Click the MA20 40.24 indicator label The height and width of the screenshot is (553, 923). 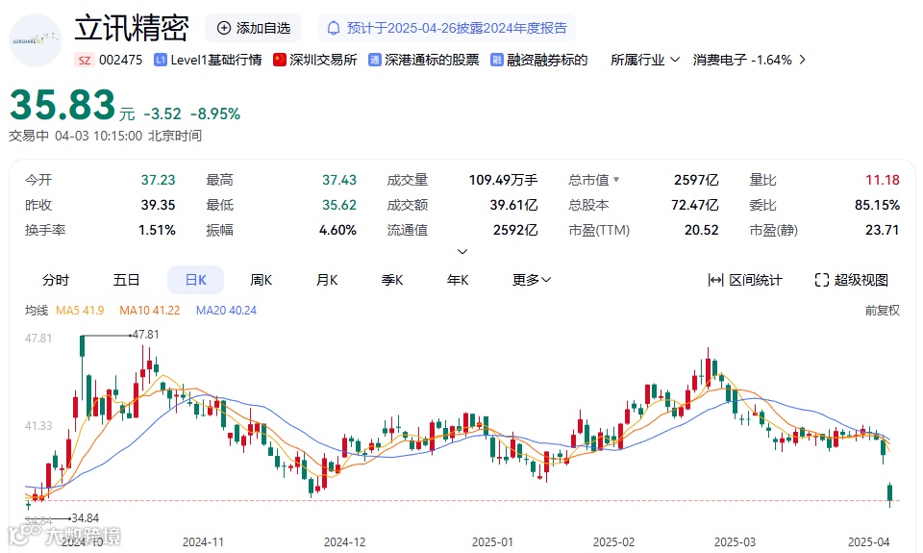226,311
